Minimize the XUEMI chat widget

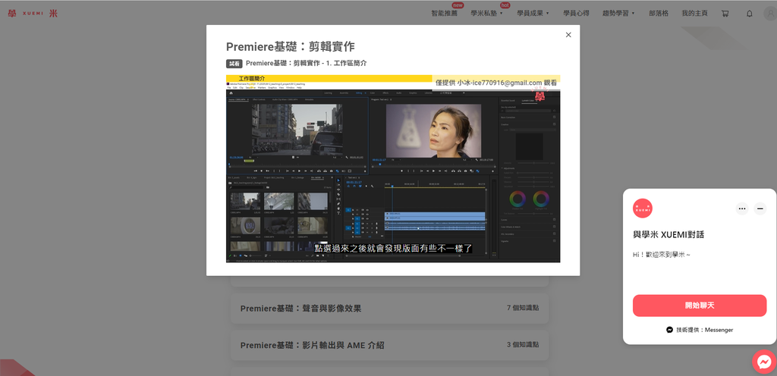760,208
